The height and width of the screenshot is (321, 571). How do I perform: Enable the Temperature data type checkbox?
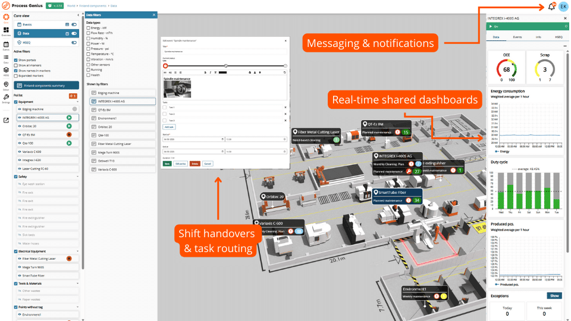coord(89,54)
